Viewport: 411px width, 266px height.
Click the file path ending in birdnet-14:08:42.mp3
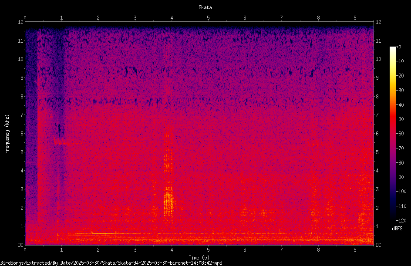[111, 263]
